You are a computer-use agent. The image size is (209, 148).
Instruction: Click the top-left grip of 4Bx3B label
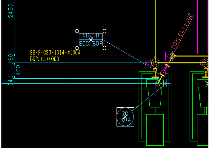[x=77, y=31]
